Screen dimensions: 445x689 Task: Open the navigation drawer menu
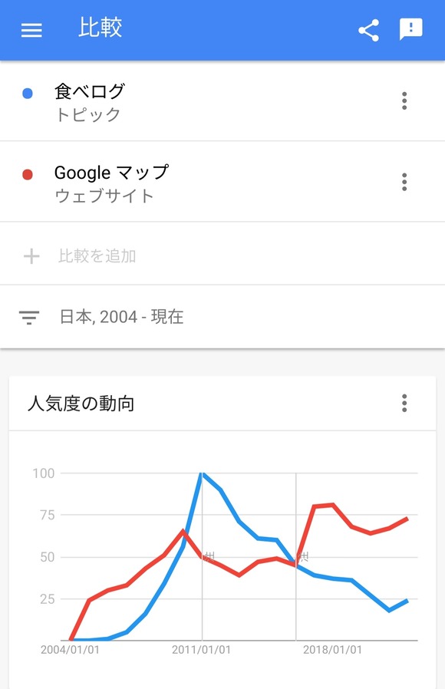point(31,30)
